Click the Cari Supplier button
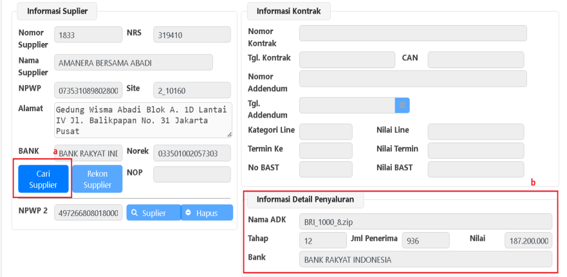 (x=43, y=179)
